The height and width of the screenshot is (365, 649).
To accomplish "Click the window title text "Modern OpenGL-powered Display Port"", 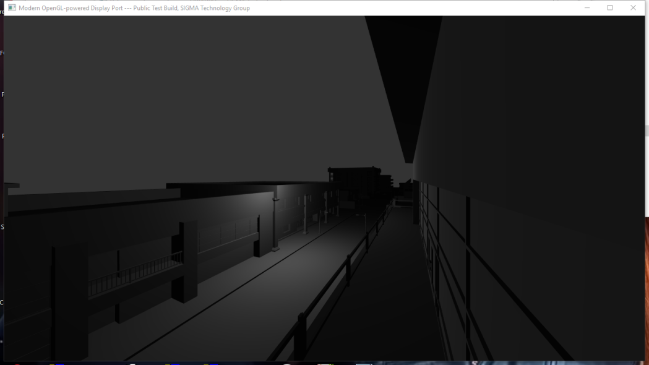I will [71, 8].
